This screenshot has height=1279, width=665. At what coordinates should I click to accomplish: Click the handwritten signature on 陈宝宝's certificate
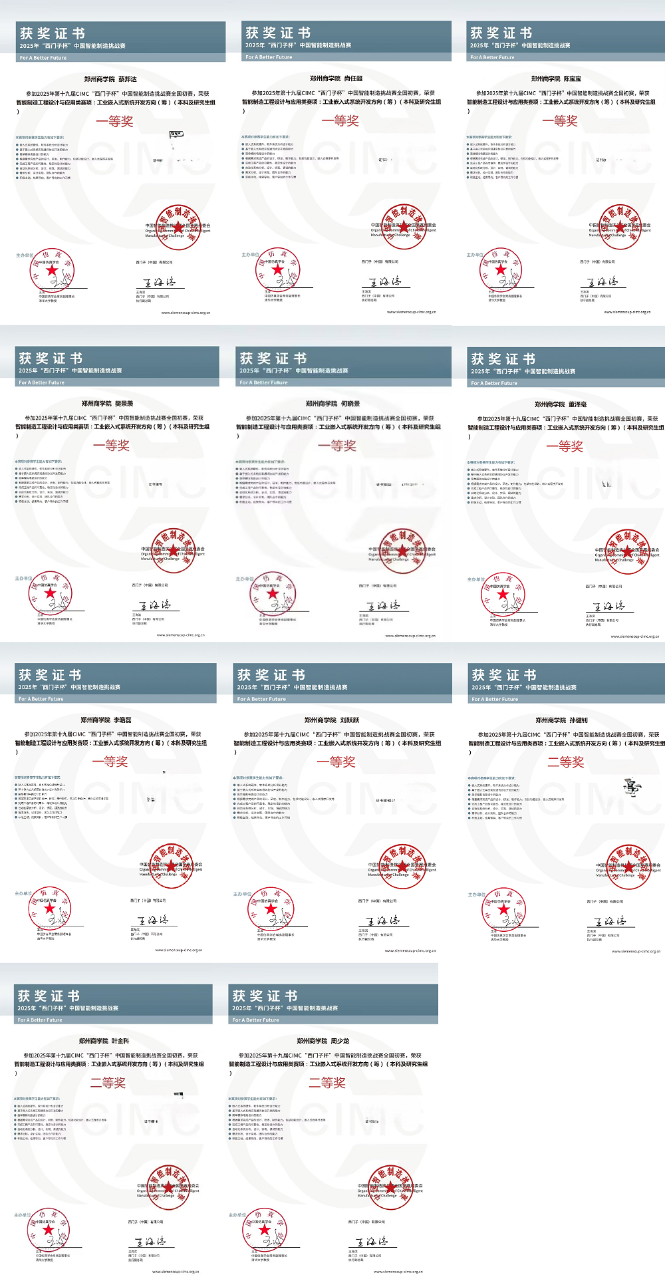pos(604,282)
